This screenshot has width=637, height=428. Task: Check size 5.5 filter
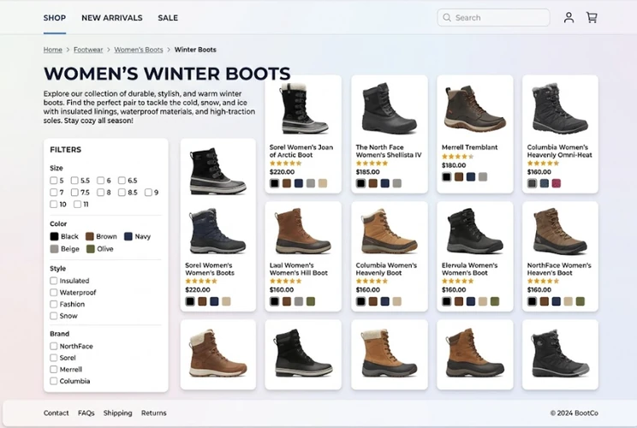click(74, 181)
